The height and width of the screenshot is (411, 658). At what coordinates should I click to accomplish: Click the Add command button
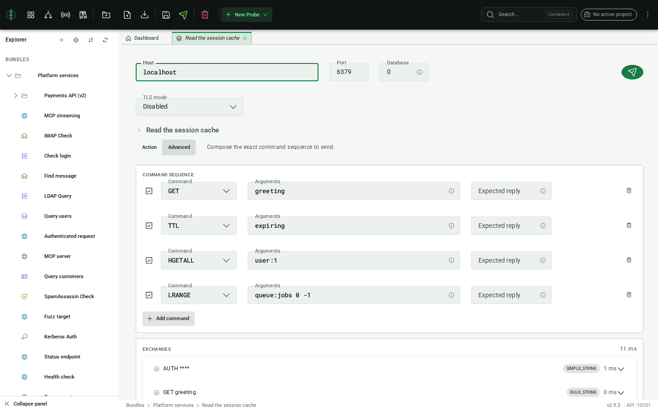pyautogui.click(x=169, y=319)
